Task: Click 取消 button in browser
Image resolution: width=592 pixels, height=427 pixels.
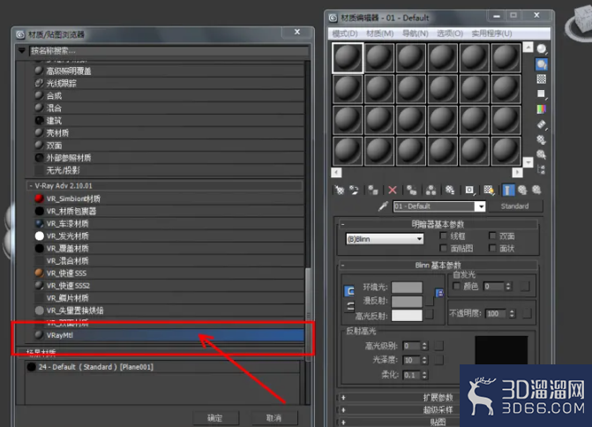Action: tap(274, 418)
